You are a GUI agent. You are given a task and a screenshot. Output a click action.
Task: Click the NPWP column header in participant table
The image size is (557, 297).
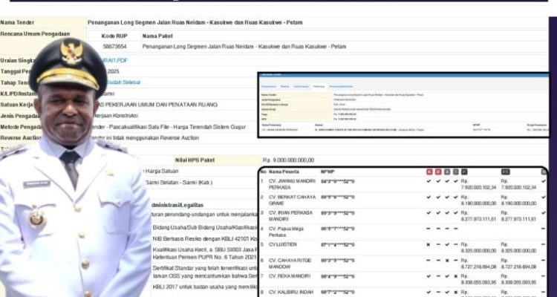(328, 172)
